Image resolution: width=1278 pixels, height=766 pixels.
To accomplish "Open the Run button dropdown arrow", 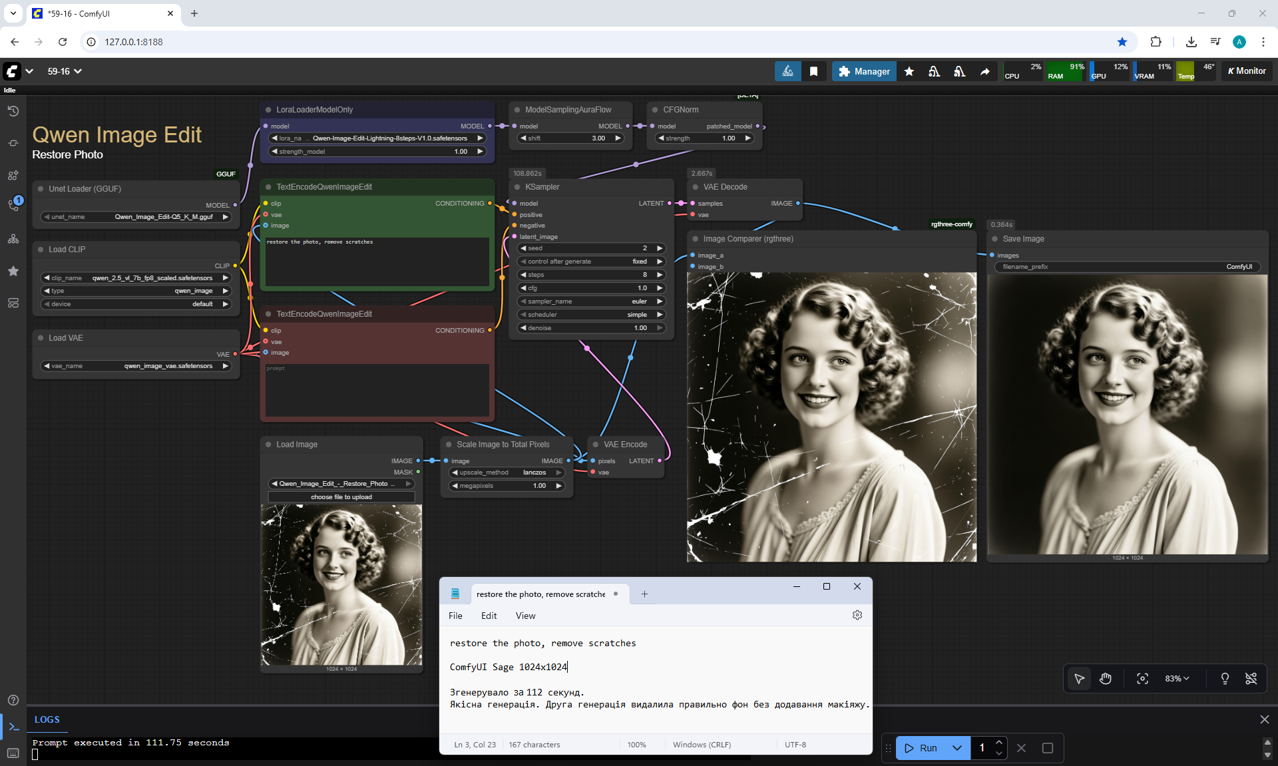I will (957, 748).
